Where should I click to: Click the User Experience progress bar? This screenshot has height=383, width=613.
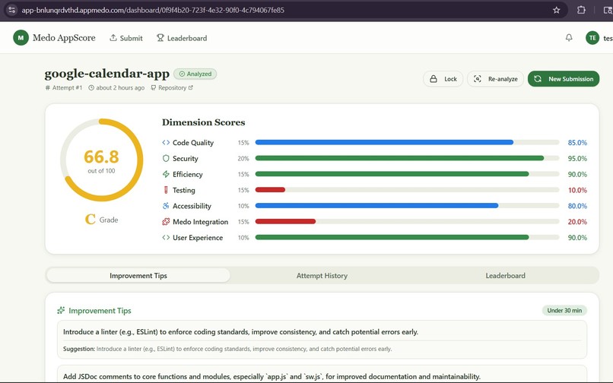pyautogui.click(x=407, y=237)
